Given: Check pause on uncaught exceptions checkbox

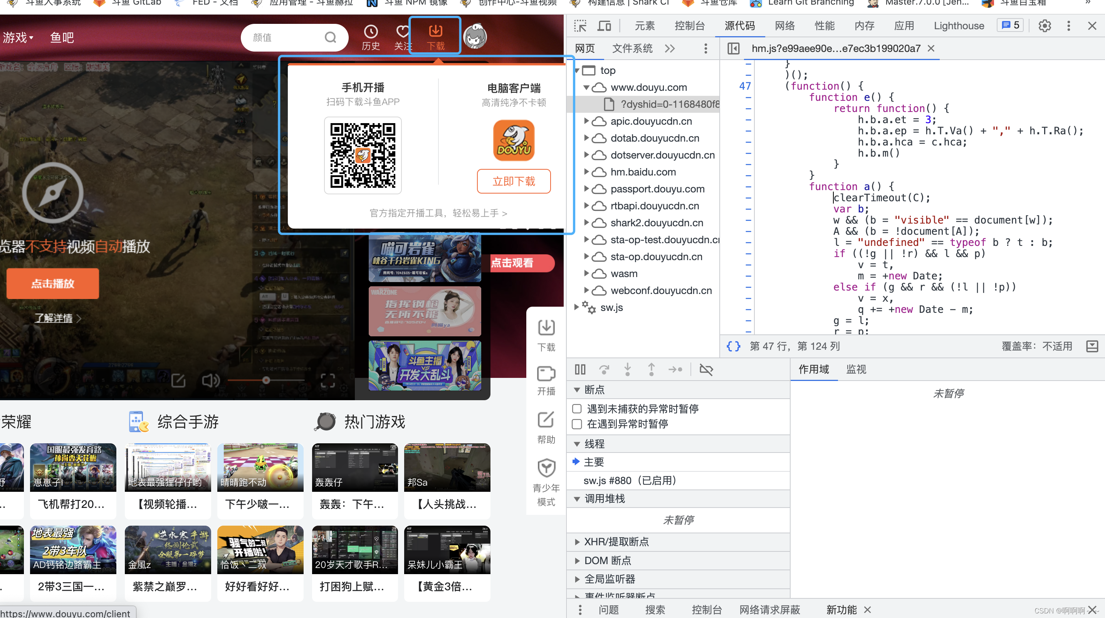Looking at the screenshot, I should [577, 409].
